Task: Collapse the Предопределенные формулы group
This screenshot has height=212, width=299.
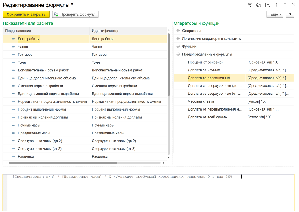Action: click(x=178, y=55)
